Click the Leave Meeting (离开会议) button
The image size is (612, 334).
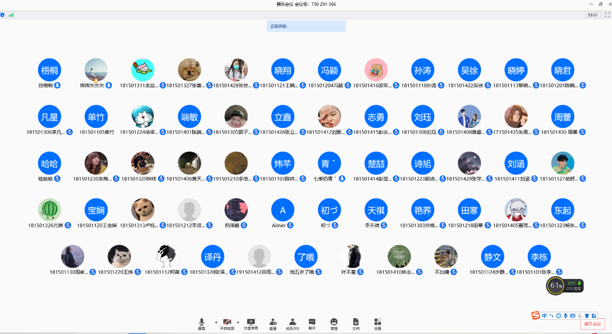592,324
